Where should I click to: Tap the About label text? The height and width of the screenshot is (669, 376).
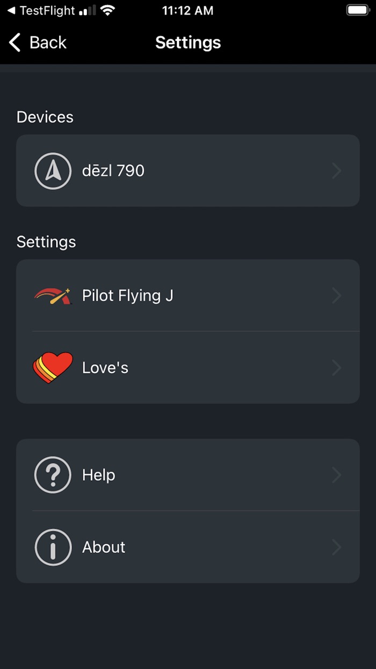104,547
